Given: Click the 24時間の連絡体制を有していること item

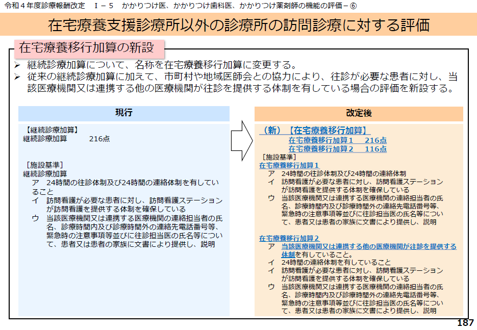Looking at the screenshot, I should [336, 263].
